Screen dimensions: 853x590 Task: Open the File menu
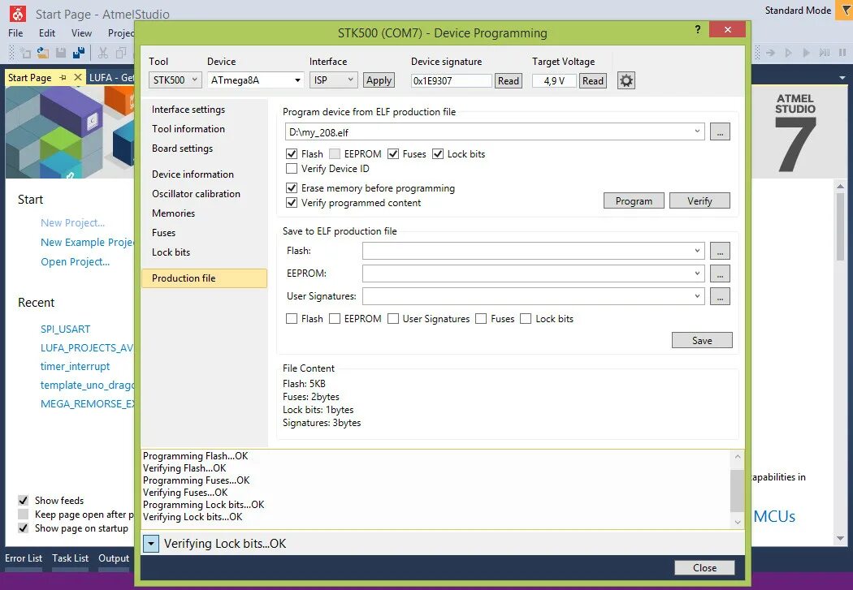click(x=15, y=33)
